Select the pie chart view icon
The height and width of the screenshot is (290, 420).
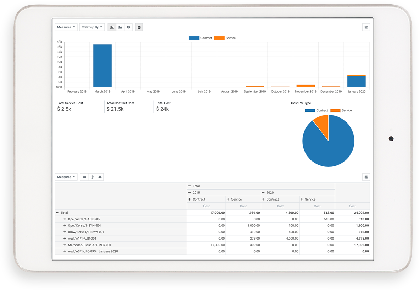click(x=128, y=27)
